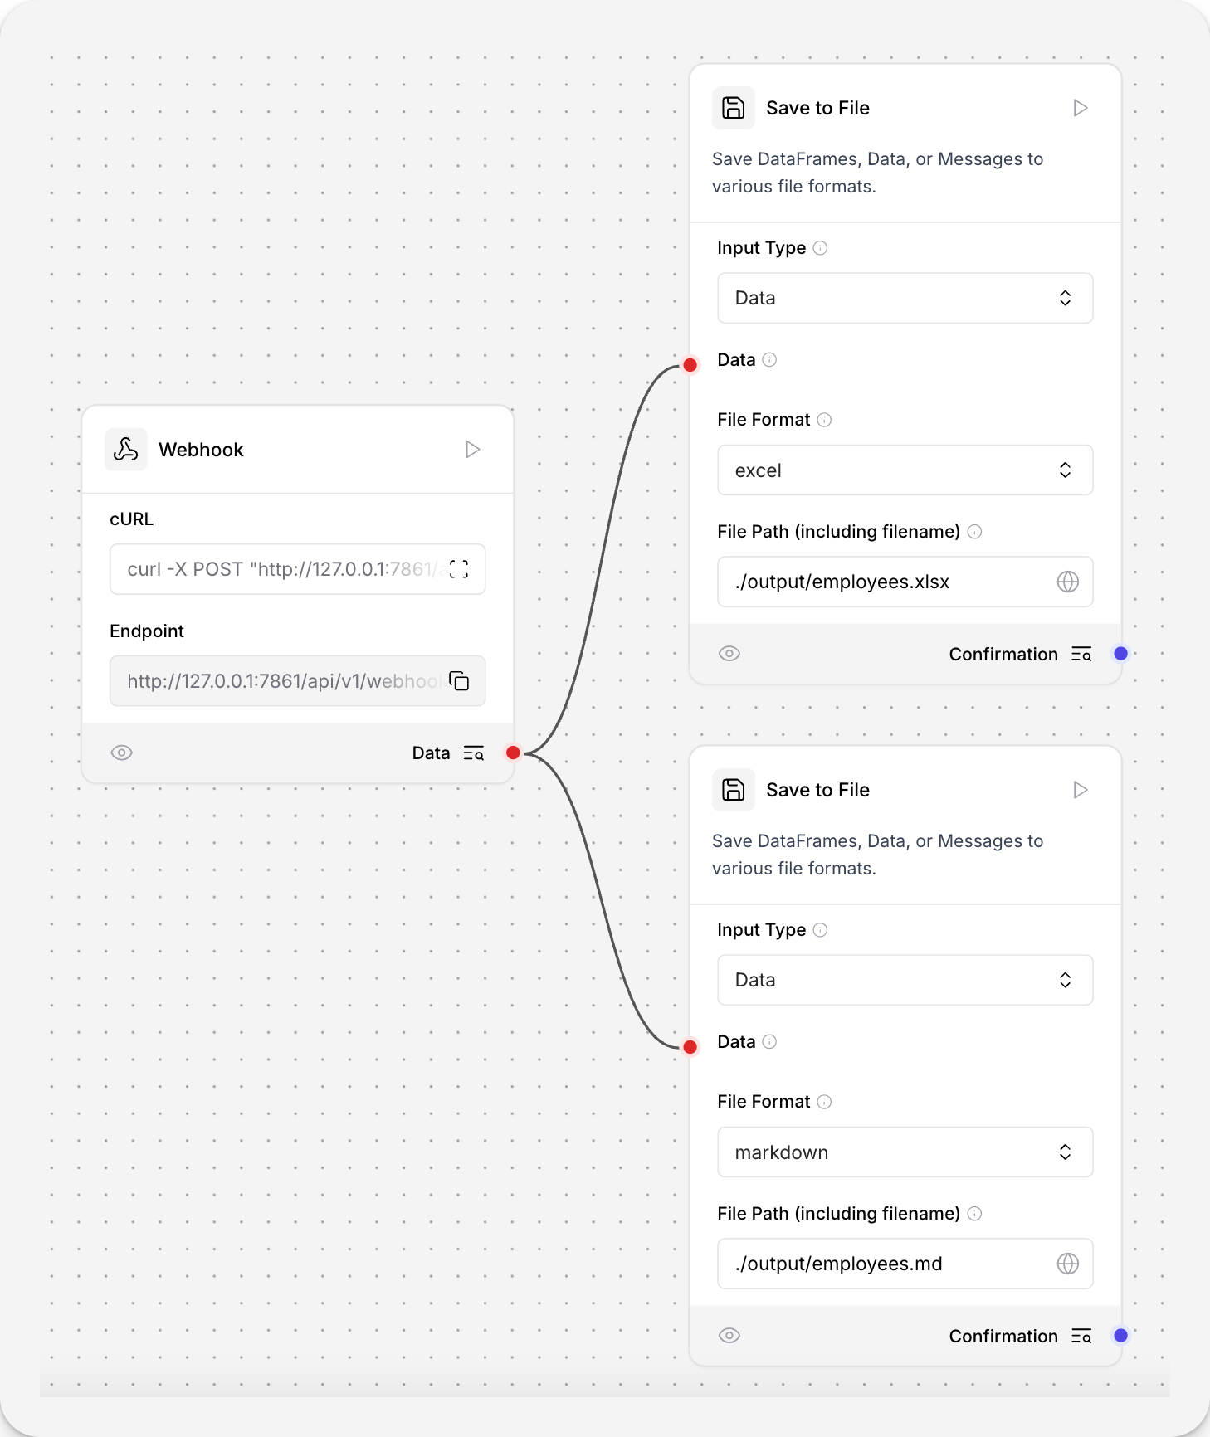Run the Webhook node
1210x1437 pixels.
[473, 449]
